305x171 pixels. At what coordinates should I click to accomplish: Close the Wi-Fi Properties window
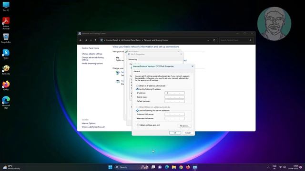pyautogui.click(x=181, y=54)
